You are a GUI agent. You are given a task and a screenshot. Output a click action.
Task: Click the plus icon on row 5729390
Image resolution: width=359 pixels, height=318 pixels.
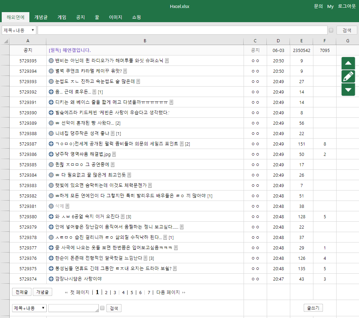51,113
